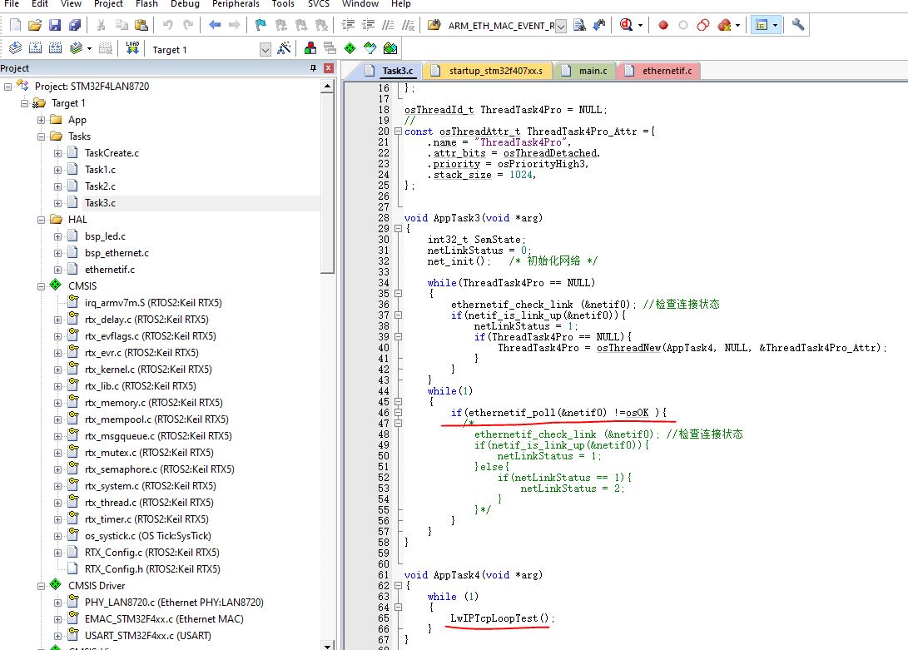Select bsp_ethernet.c in the project tree
Viewport: 908px width, 650px height.
click(117, 253)
